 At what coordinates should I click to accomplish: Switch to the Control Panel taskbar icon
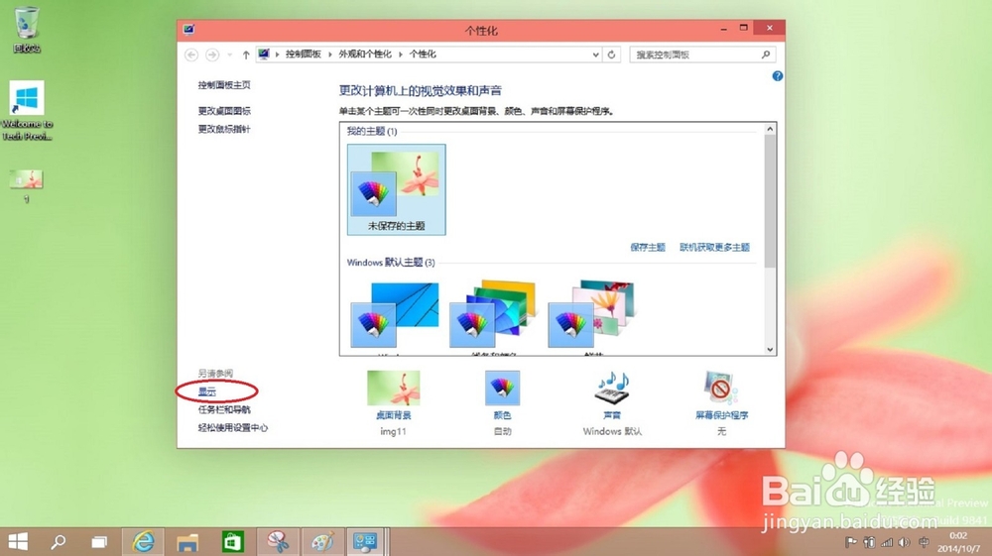(x=366, y=541)
